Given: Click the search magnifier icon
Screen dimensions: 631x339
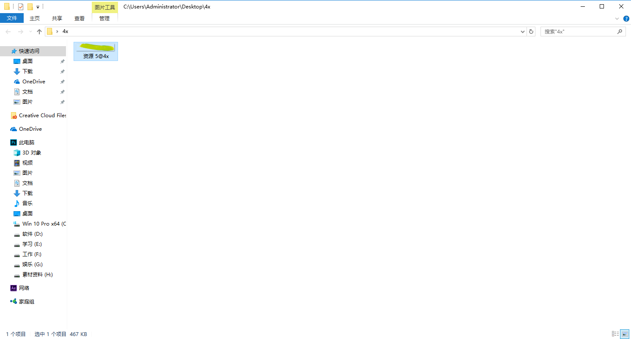Looking at the screenshot, I should click(620, 32).
